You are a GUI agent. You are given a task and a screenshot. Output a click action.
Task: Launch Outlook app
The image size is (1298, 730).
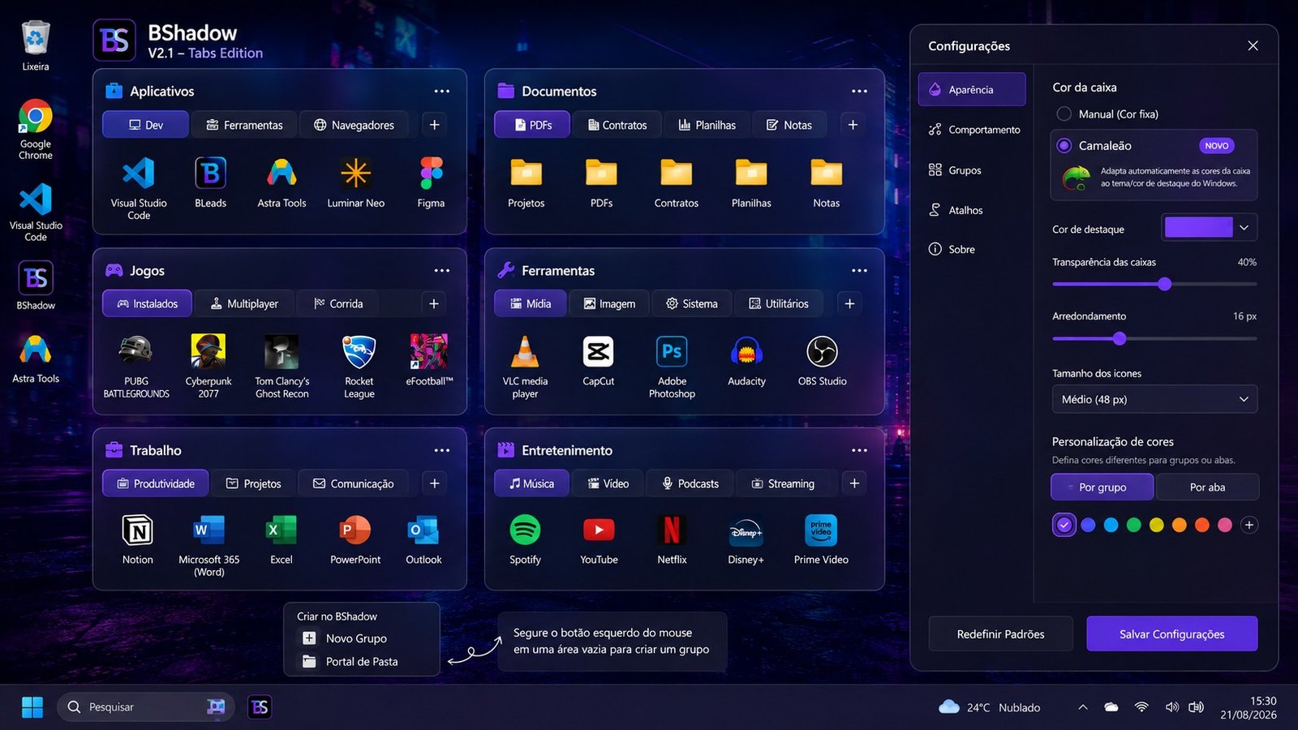423,530
